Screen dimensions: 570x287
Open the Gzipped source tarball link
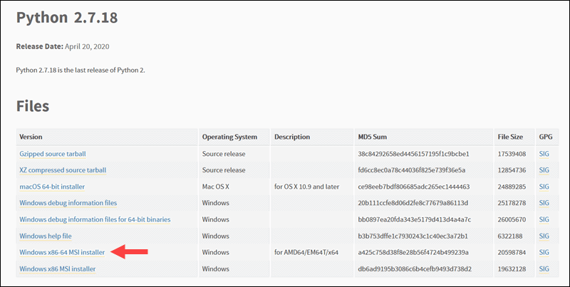(53, 154)
